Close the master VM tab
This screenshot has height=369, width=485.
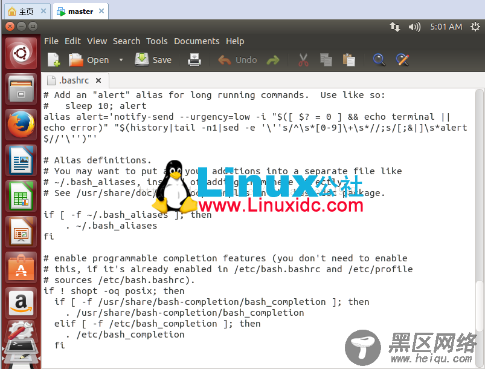pyautogui.click(x=101, y=11)
